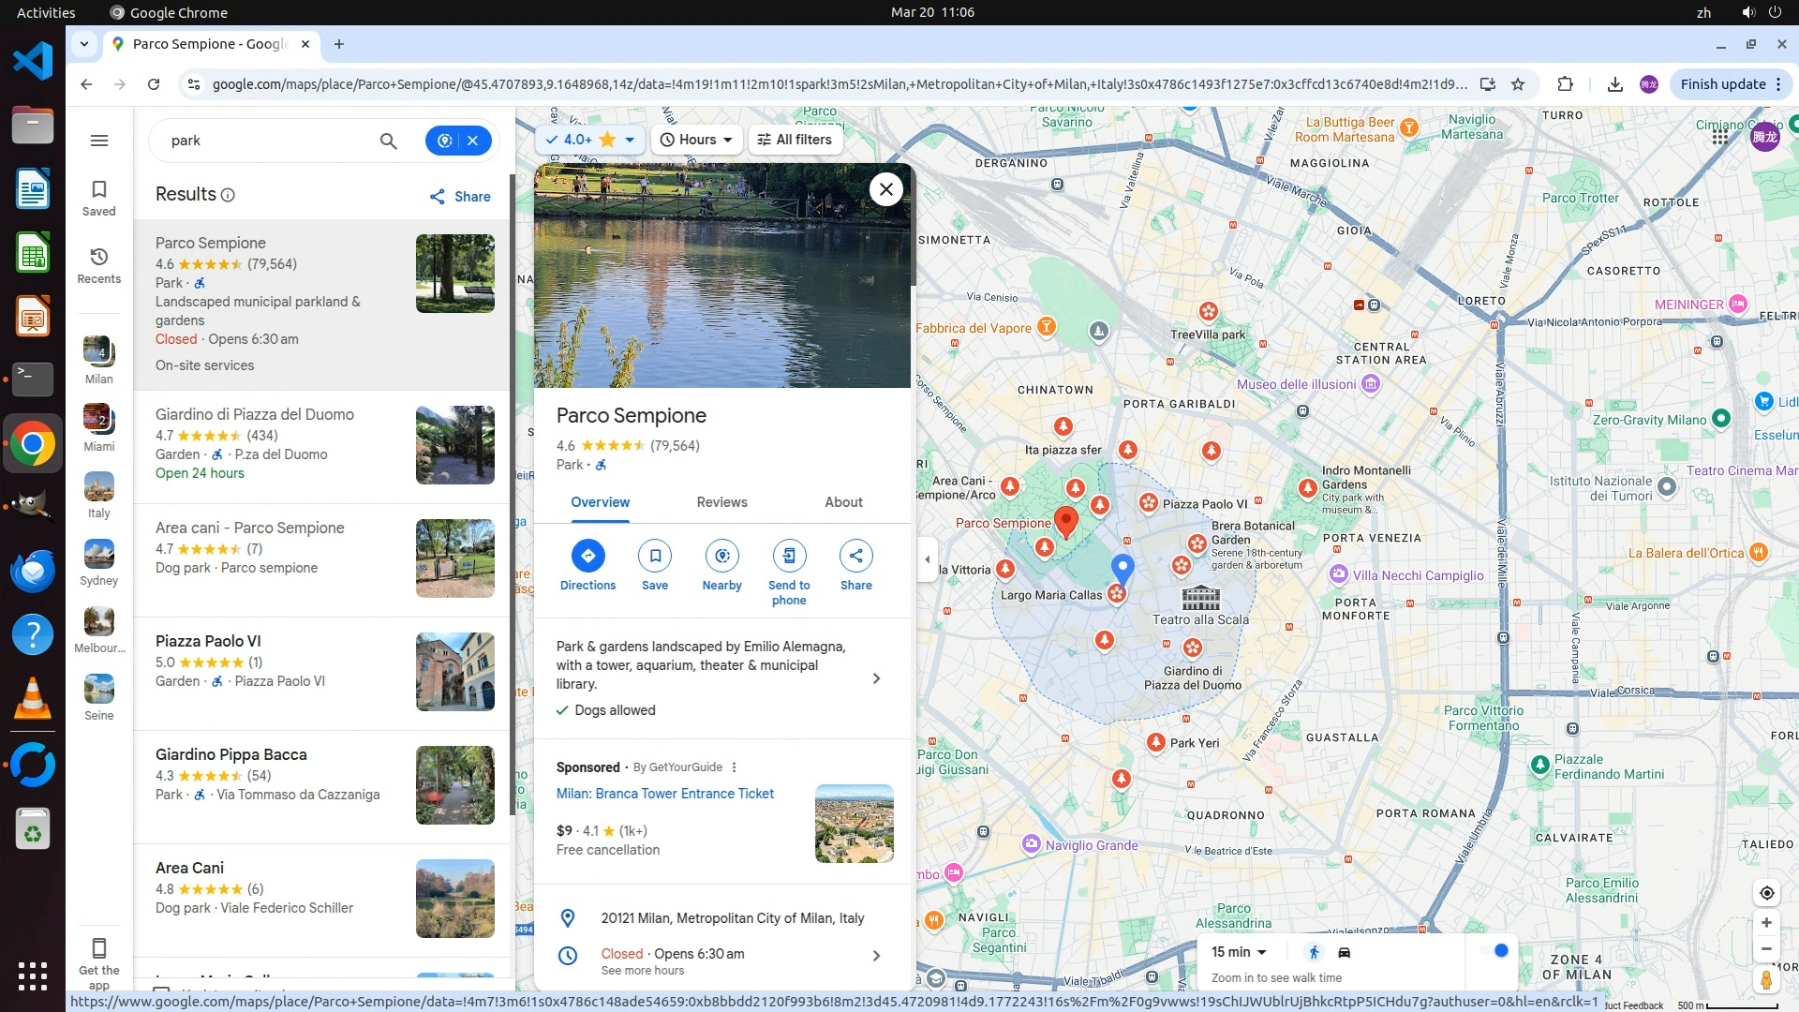
Task: Drop the Street View pegman icon
Action: pos(1766,980)
